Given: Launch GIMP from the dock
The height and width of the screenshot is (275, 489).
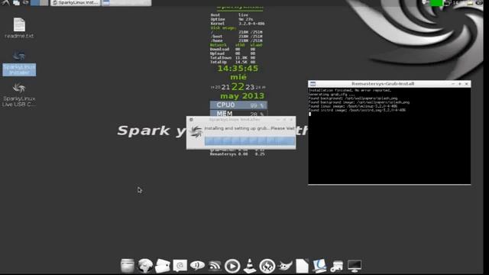Looking at the screenshot, I should [x=285, y=266].
